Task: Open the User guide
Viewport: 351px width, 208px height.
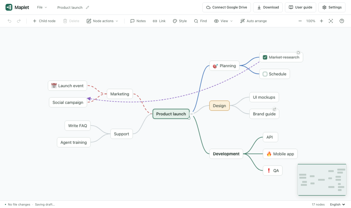Action: click(301, 7)
